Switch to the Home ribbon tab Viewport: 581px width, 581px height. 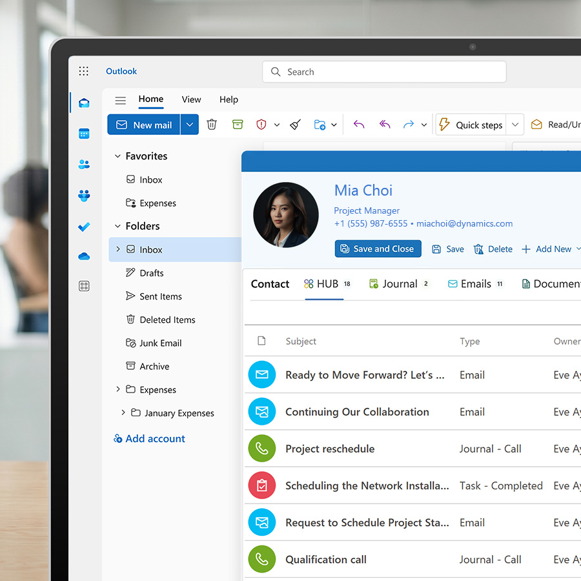151,99
